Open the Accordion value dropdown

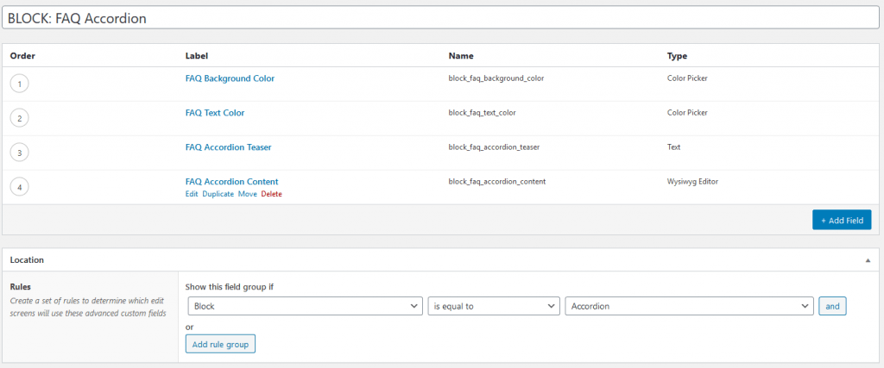click(x=688, y=306)
